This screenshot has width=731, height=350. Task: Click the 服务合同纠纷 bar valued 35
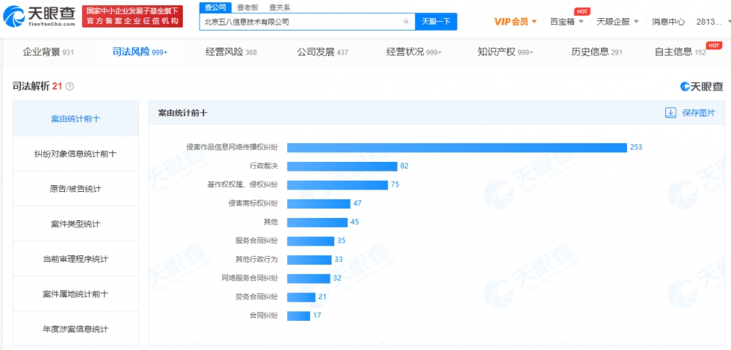click(x=311, y=241)
